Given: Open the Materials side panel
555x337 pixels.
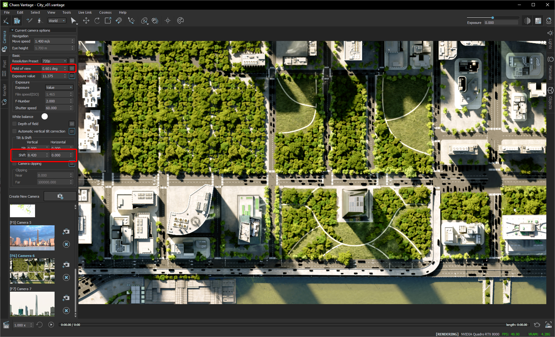Looking at the screenshot, I should [x=550, y=69].
